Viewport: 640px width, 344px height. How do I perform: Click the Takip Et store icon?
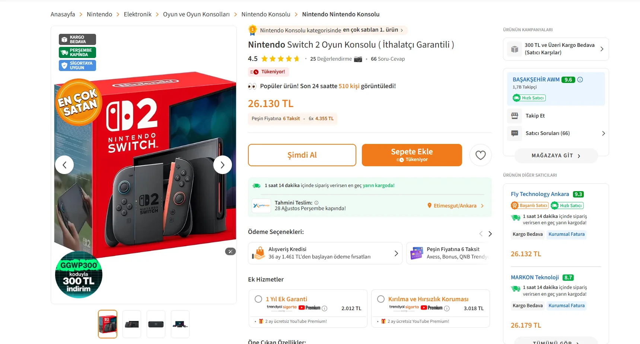[515, 116]
